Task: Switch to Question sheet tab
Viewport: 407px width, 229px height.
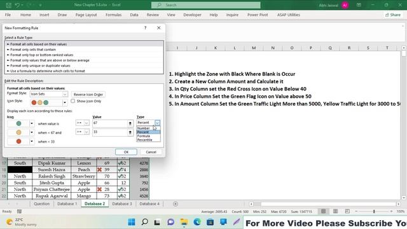Action: tap(41, 204)
